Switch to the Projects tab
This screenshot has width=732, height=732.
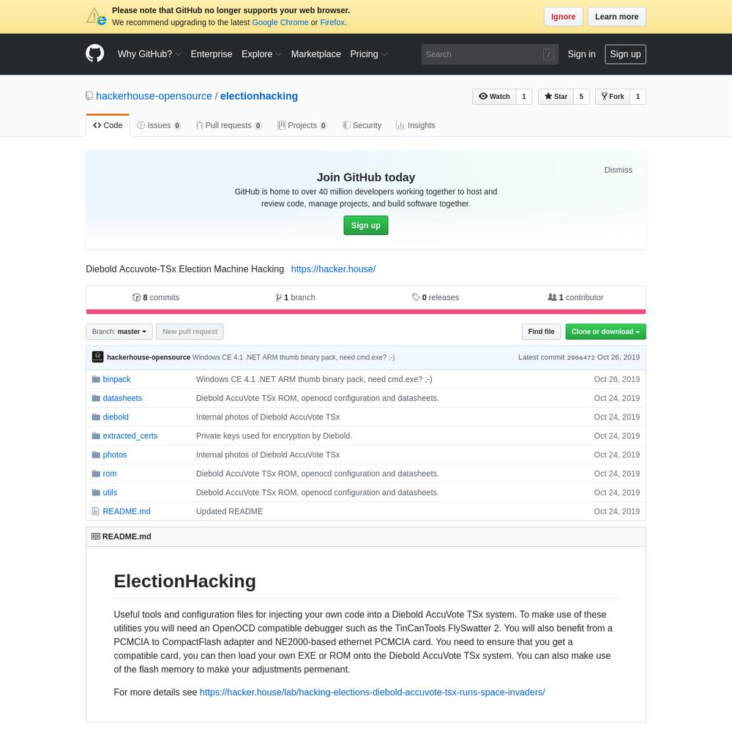pyautogui.click(x=302, y=126)
